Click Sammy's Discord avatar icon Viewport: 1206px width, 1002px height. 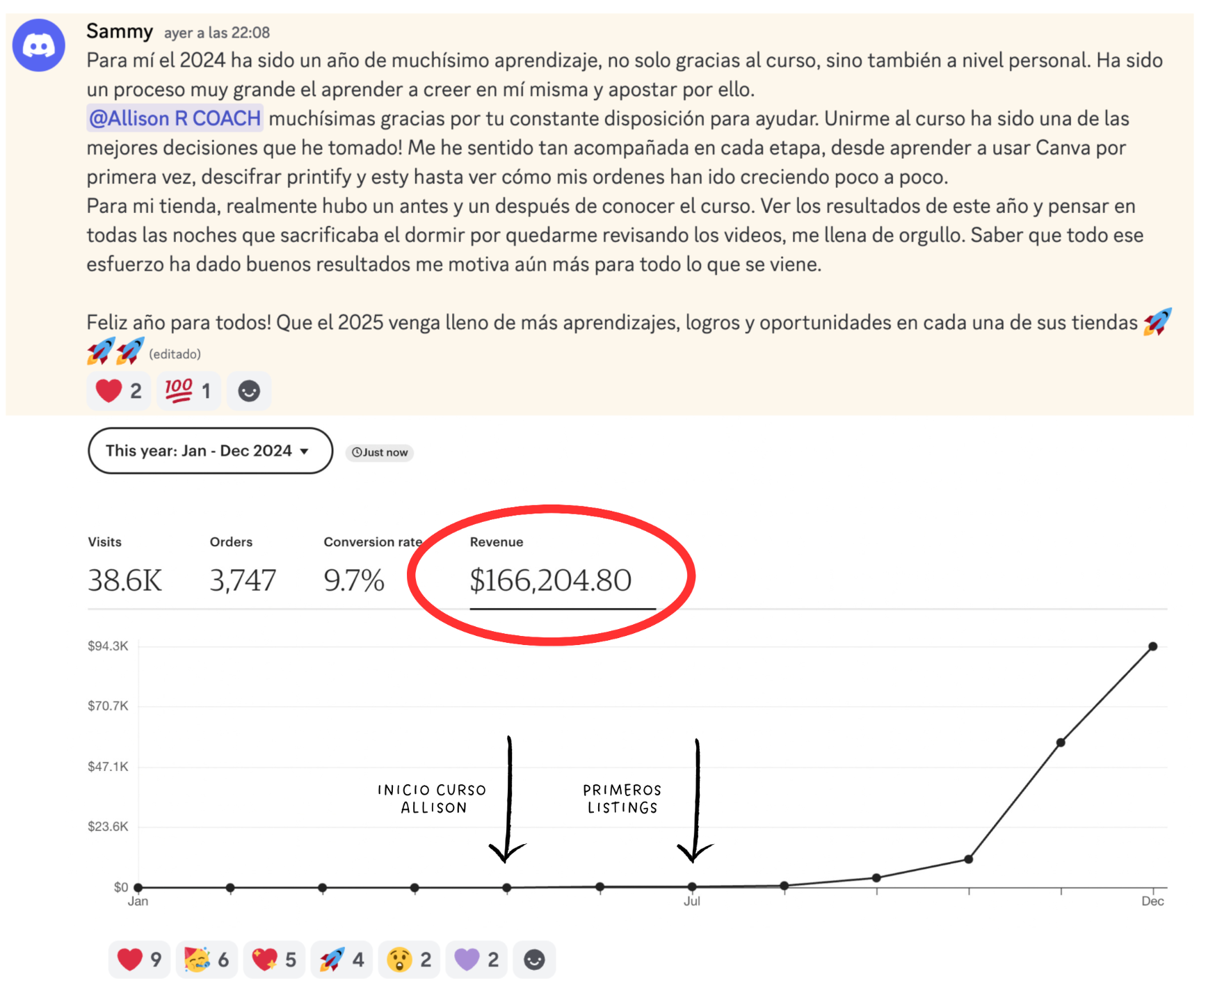point(39,45)
